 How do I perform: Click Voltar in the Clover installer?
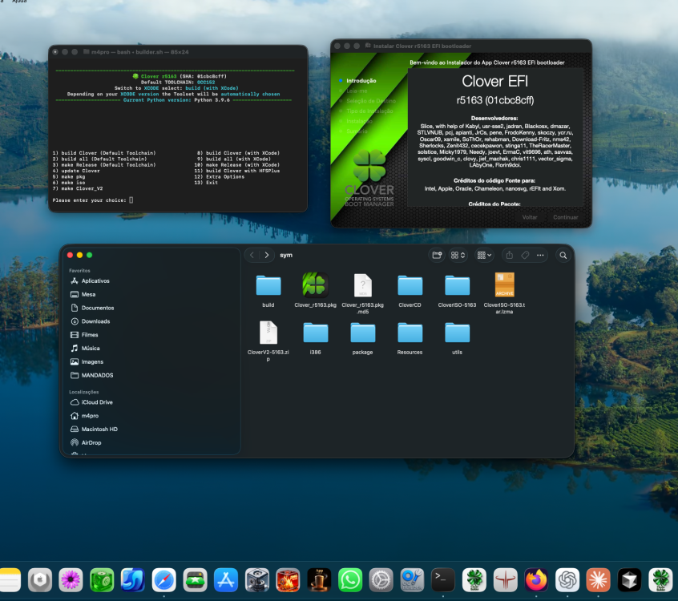(529, 217)
